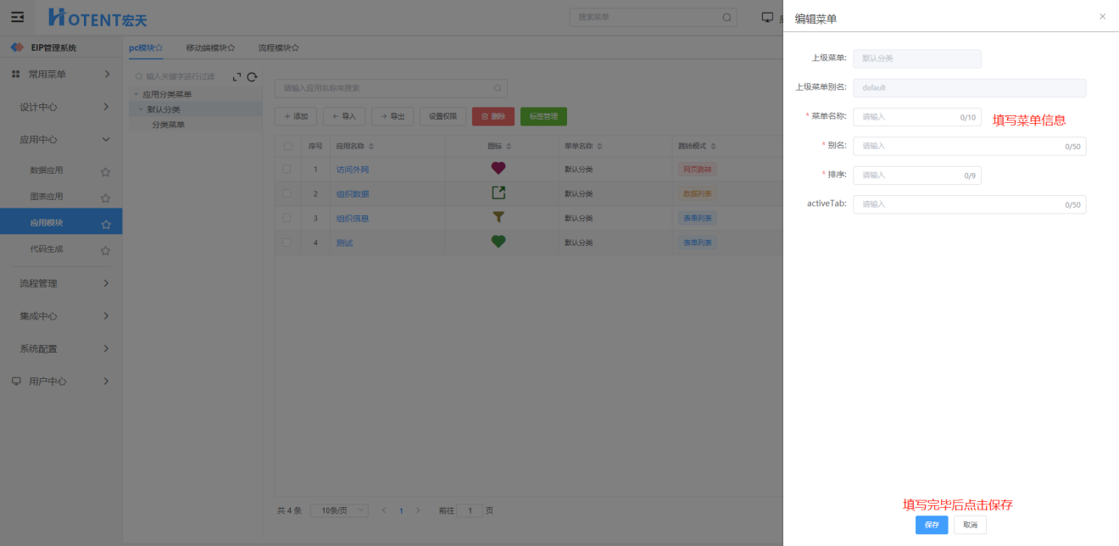Screen dimensions: 1119x546
Task: Click the purple heart icon of 访问外网
Action: pyautogui.click(x=498, y=169)
